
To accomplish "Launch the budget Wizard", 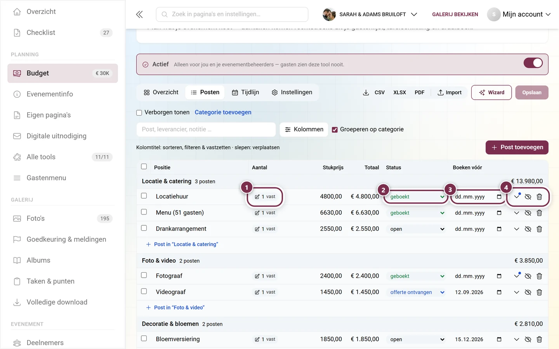I will tap(491, 92).
